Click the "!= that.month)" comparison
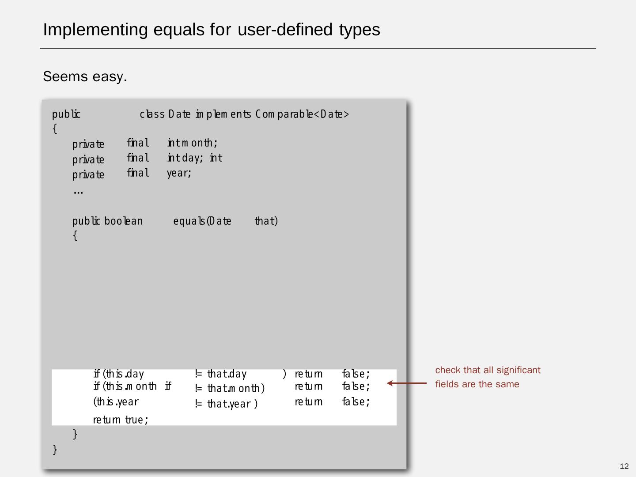 [x=229, y=388]
